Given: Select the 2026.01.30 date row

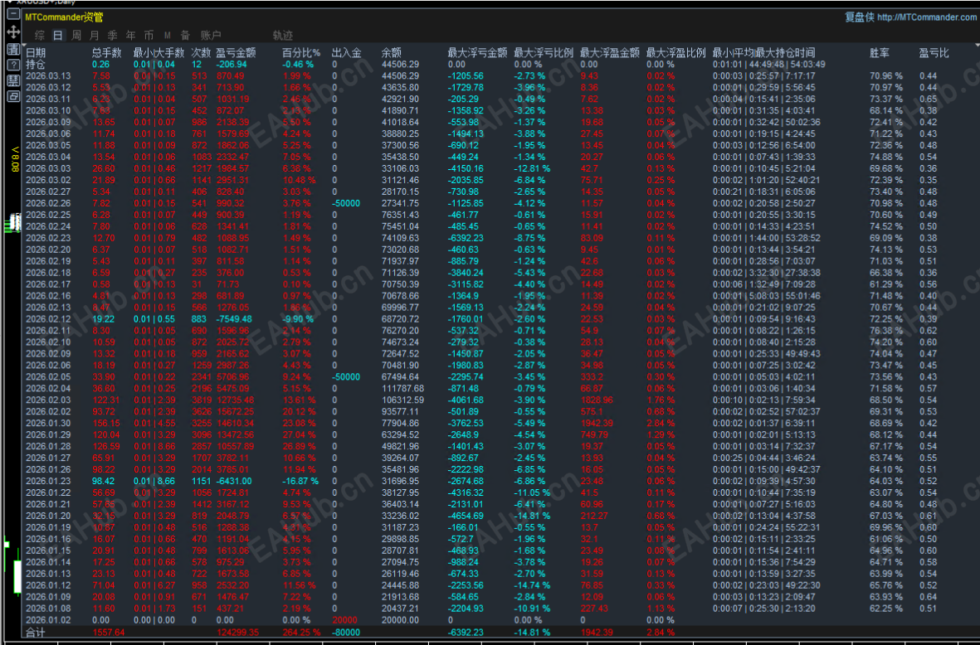Looking at the screenshot, I should tap(48, 424).
